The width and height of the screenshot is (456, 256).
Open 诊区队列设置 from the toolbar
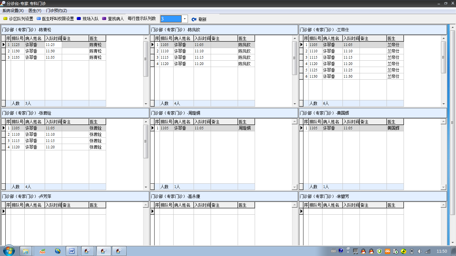[18, 19]
